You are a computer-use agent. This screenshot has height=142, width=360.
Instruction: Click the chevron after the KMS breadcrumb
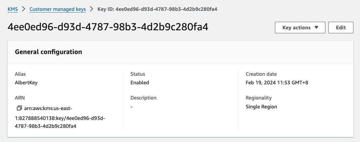click(23, 9)
